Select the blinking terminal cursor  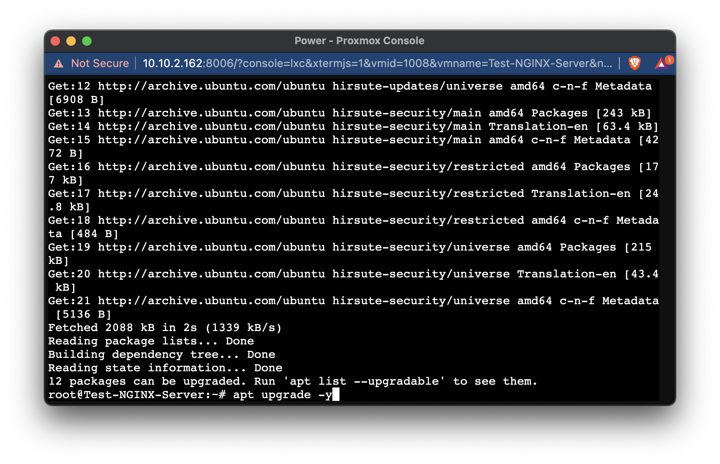[336, 395]
